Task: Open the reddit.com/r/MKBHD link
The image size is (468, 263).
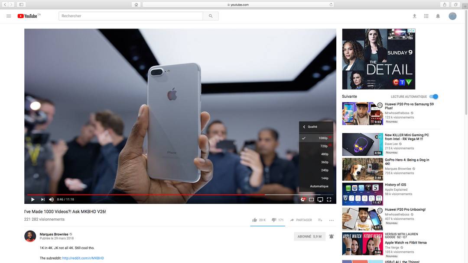Action: click(x=83, y=258)
